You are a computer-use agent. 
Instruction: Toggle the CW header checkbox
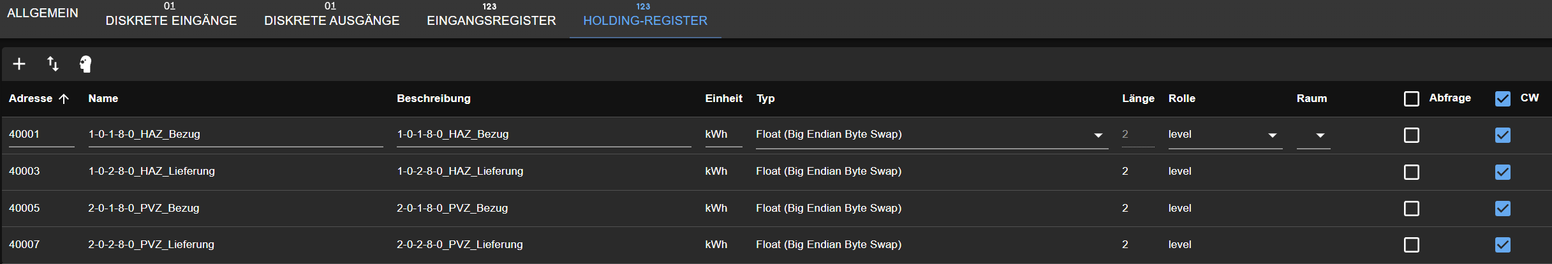click(1503, 99)
